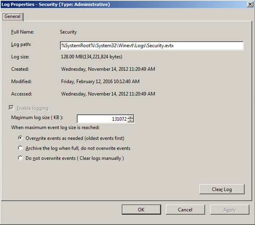
Task: Click the Modified date value
Action: [100, 81]
